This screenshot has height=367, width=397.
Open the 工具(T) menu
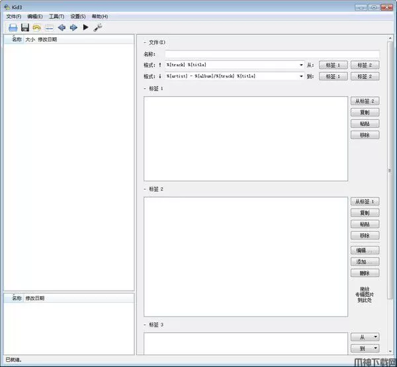click(56, 16)
